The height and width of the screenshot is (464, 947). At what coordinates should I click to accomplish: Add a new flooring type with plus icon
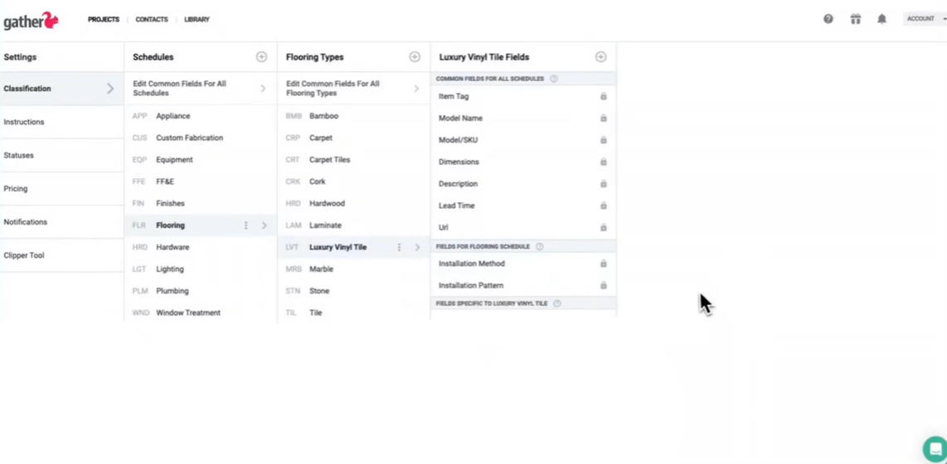pyautogui.click(x=415, y=56)
